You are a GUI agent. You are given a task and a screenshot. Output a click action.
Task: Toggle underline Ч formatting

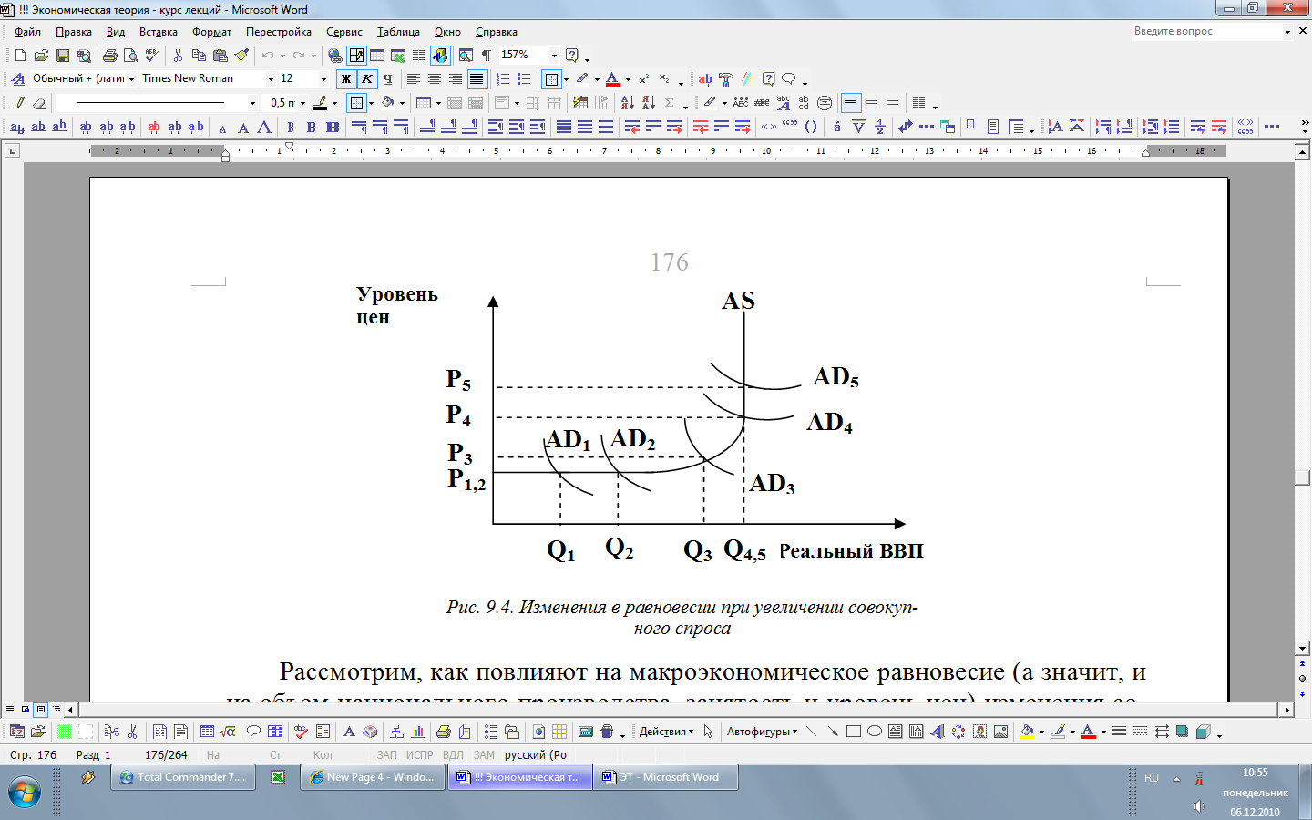(387, 79)
